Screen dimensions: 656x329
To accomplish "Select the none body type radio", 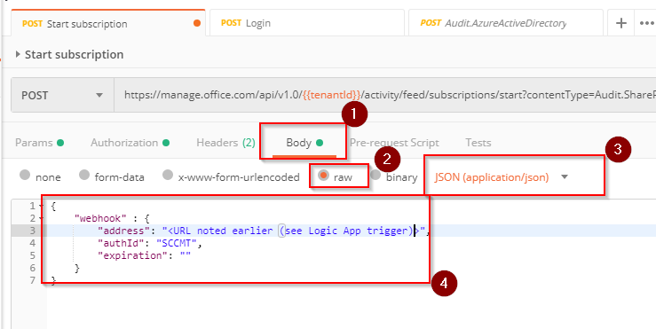I will pyautogui.click(x=25, y=175).
